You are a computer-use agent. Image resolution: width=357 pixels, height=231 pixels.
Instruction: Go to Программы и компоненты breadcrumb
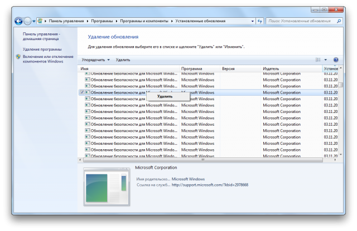(x=144, y=21)
